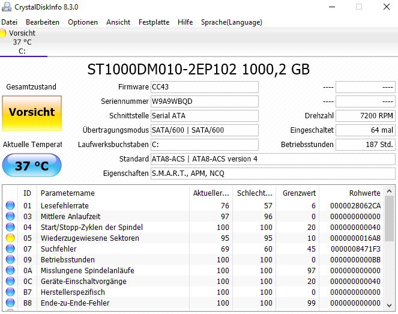The height and width of the screenshot is (314, 398).
Task: Click the blue orb for Ende-zu-Ende-Fehler
Action: [x=10, y=303]
